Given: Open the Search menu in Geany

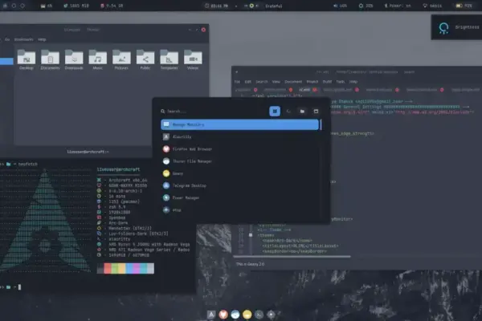Looking at the screenshot, I should tap(262, 82).
